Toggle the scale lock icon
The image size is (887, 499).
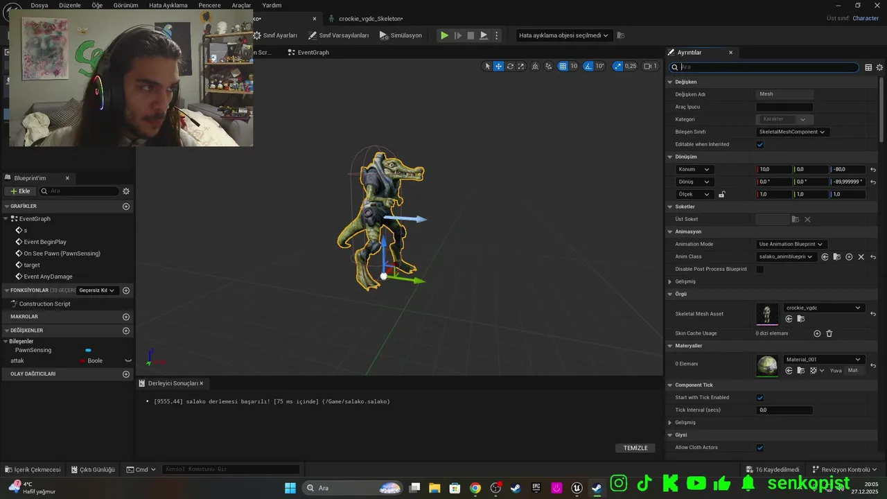point(721,194)
